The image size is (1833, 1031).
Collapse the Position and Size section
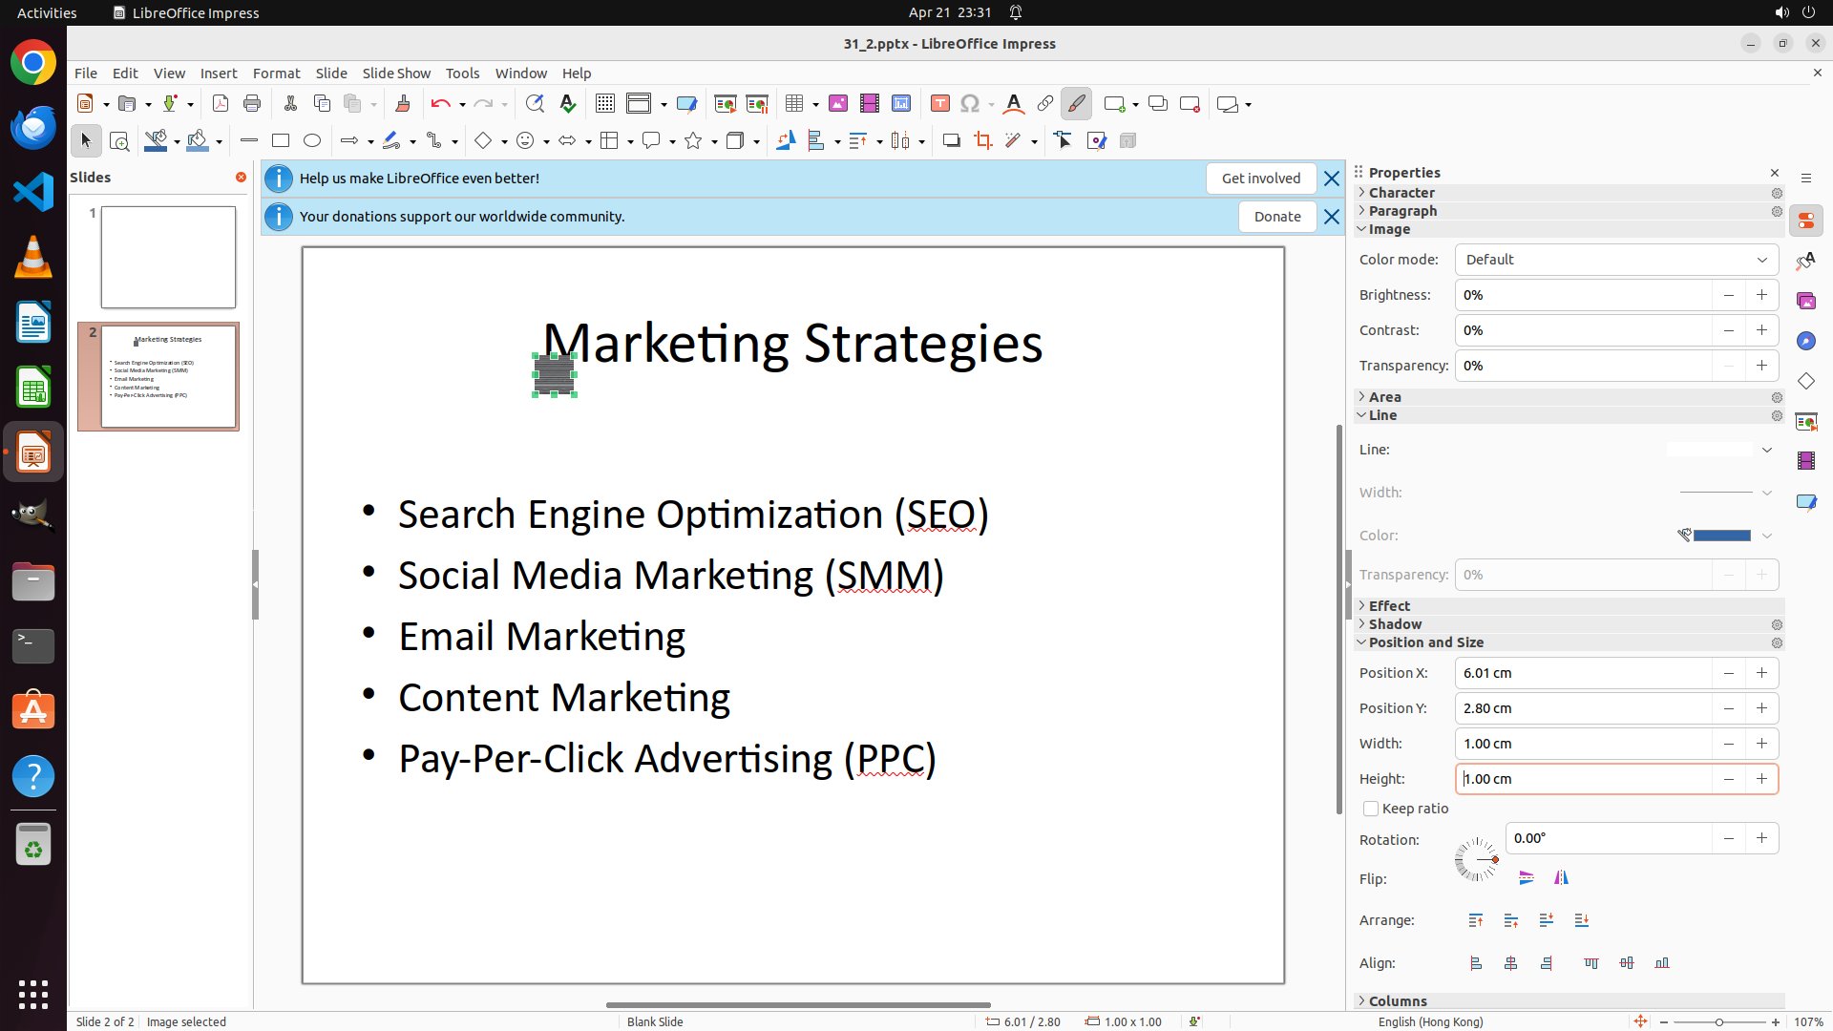pyautogui.click(x=1425, y=642)
